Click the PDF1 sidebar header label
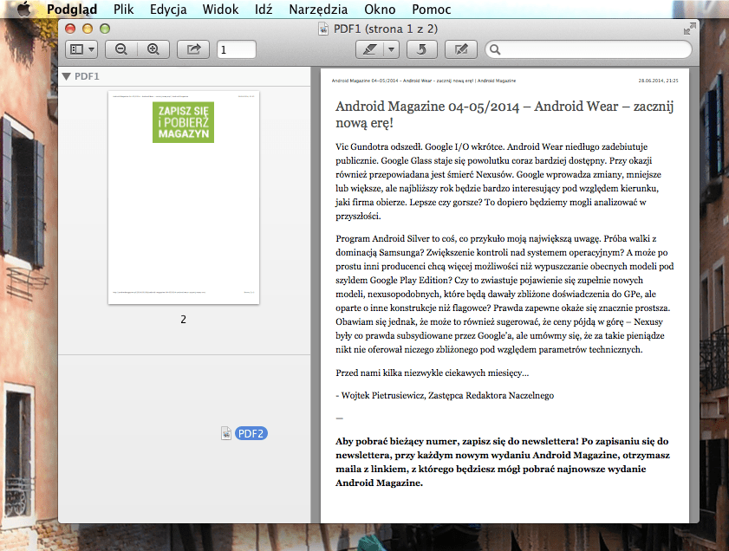 coord(87,76)
